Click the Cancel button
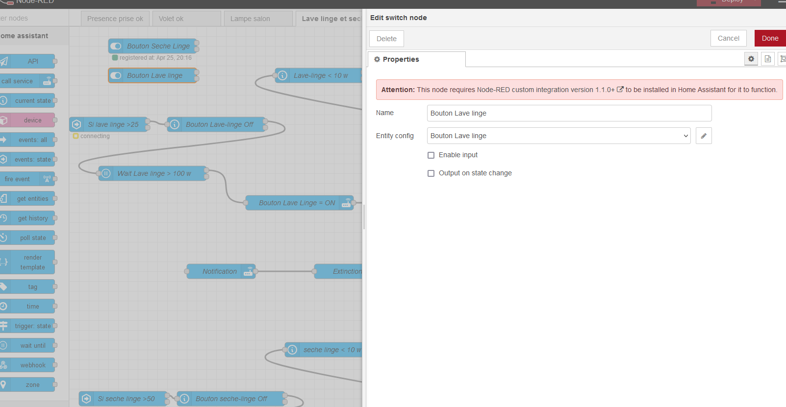This screenshot has width=786, height=407. (x=728, y=38)
